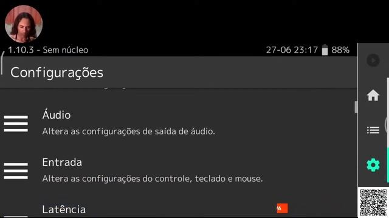Click the '1.10.3 - Sem núcleo' version text

[x=48, y=50]
